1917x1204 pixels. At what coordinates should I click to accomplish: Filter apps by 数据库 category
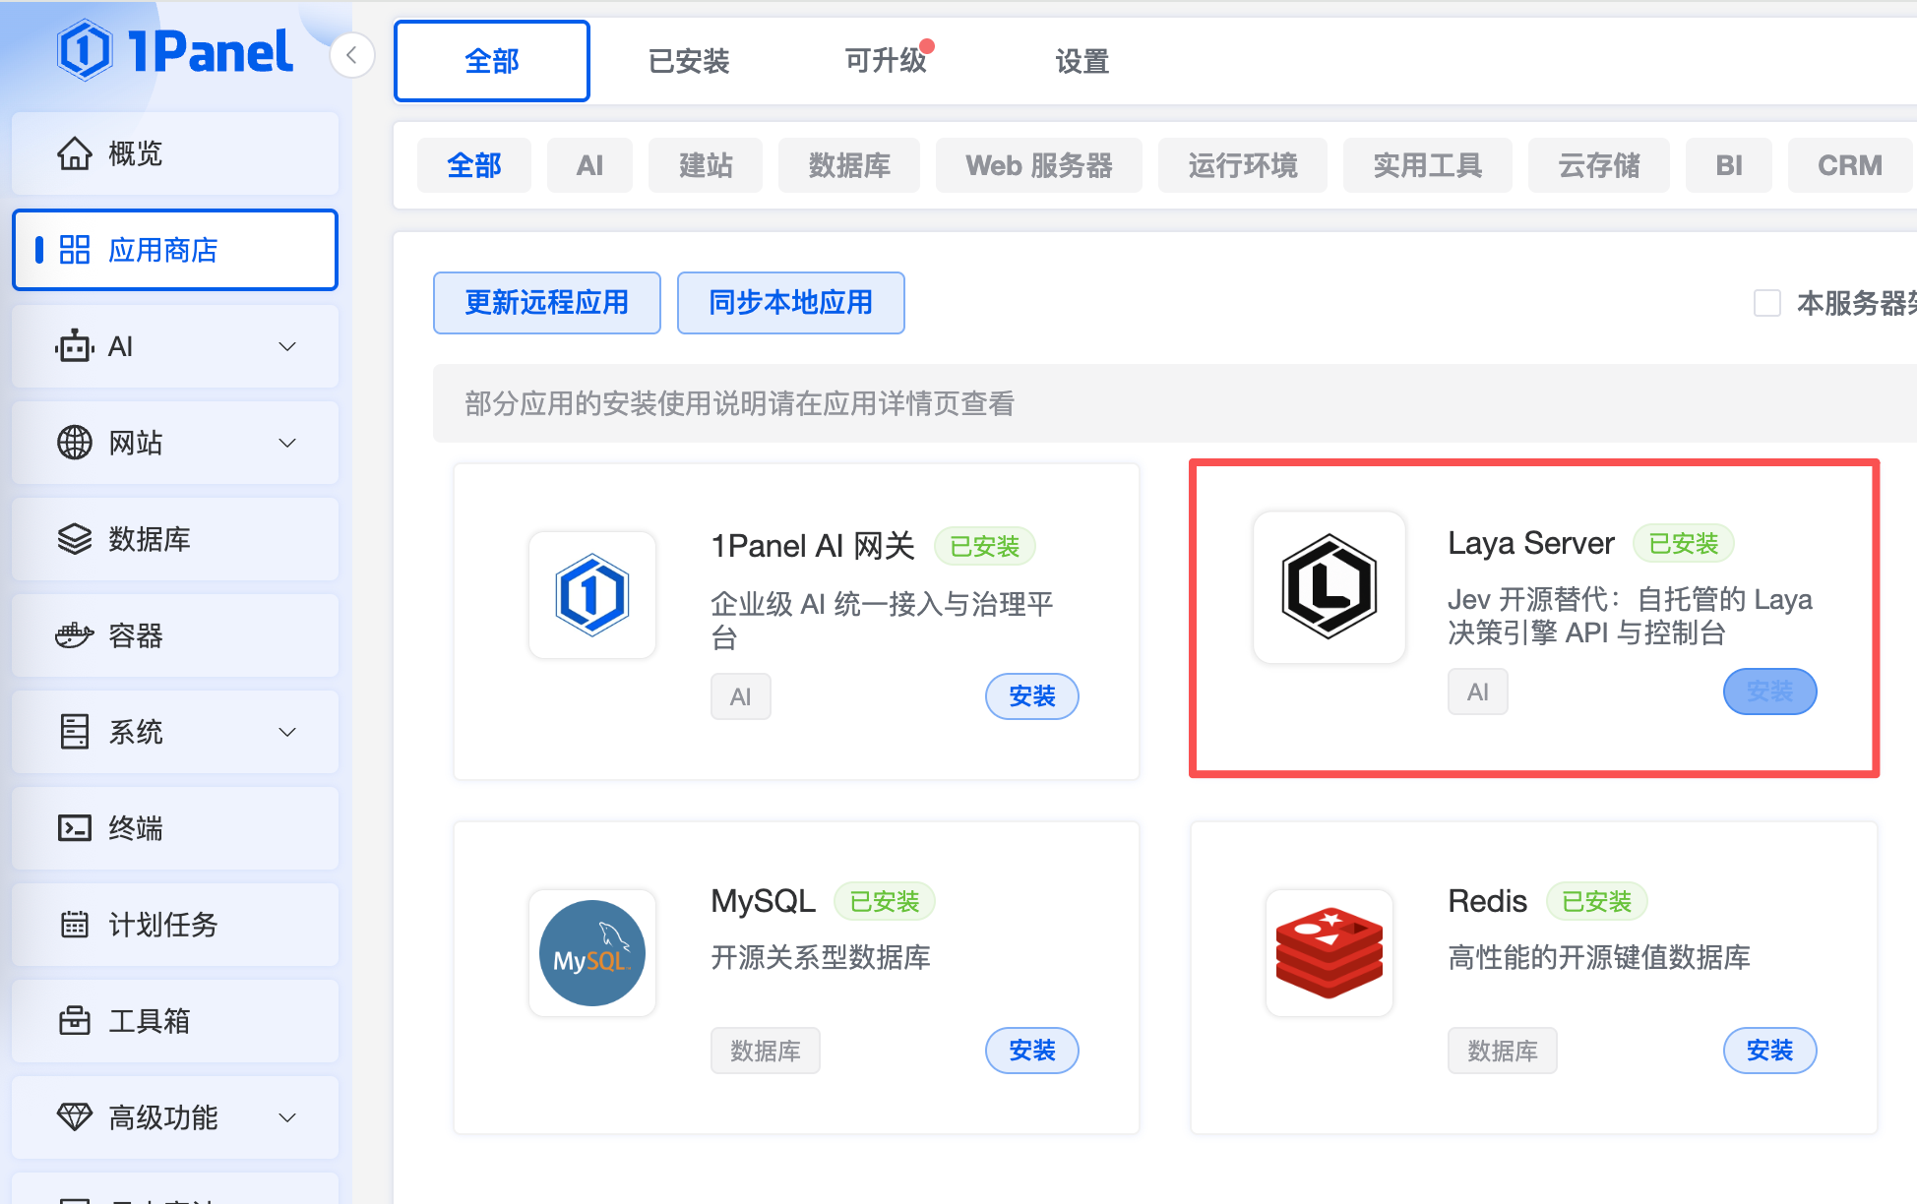point(849,165)
